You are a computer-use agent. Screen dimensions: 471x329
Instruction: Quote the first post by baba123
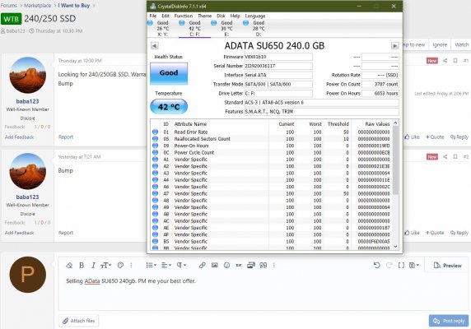point(435,137)
